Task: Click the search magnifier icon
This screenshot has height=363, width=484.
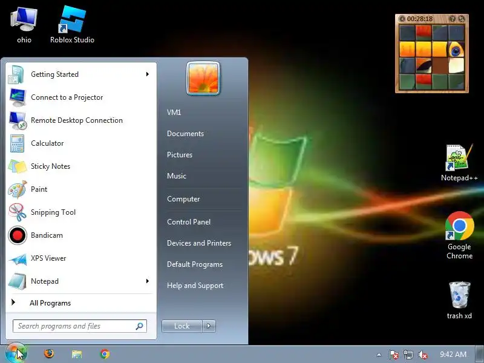Action: [x=140, y=326]
